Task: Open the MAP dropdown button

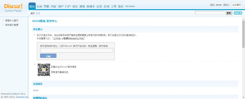Action: pos(238,13)
